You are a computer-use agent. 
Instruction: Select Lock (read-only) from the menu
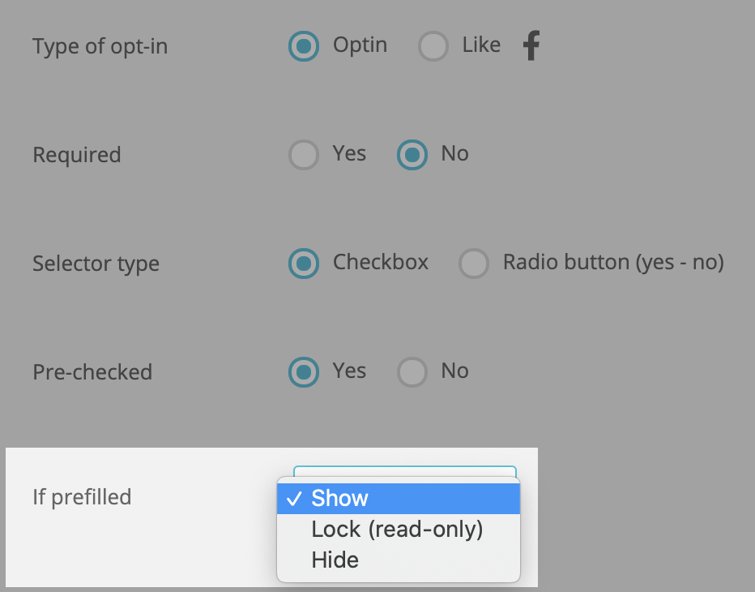click(397, 529)
